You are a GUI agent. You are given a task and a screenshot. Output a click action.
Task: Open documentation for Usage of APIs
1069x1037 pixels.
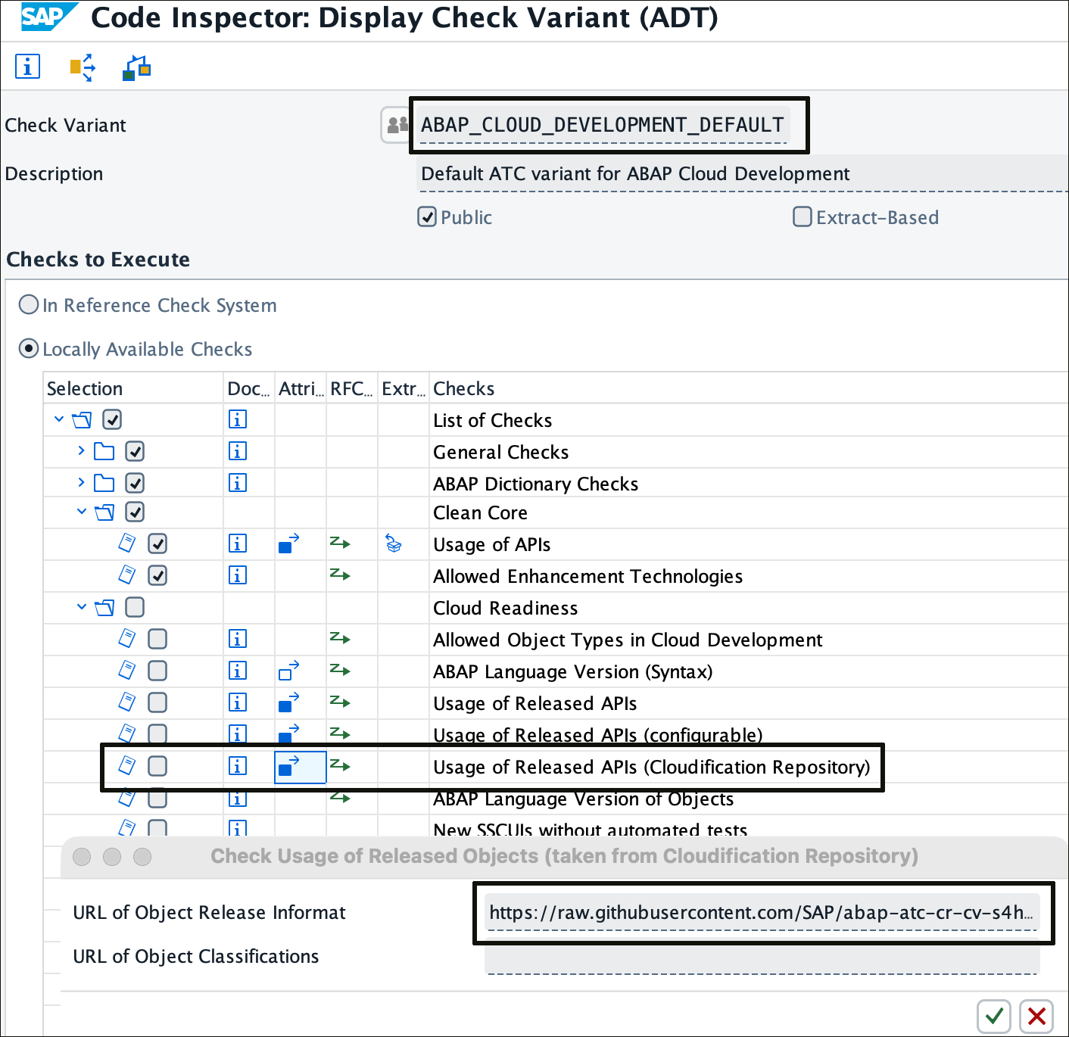click(238, 543)
